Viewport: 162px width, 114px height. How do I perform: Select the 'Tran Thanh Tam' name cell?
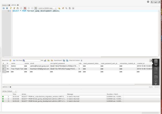(x=17, y=69)
